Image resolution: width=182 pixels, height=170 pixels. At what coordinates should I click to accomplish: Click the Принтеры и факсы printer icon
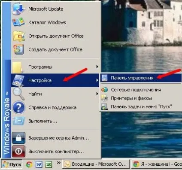click(104, 98)
